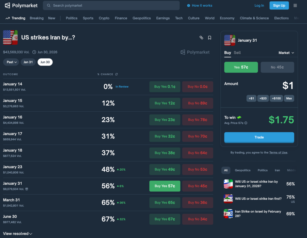Image resolution: width=307 pixels, height=238 pixels.
Task: Open the Geopolitics category tab
Action: pos(142,18)
